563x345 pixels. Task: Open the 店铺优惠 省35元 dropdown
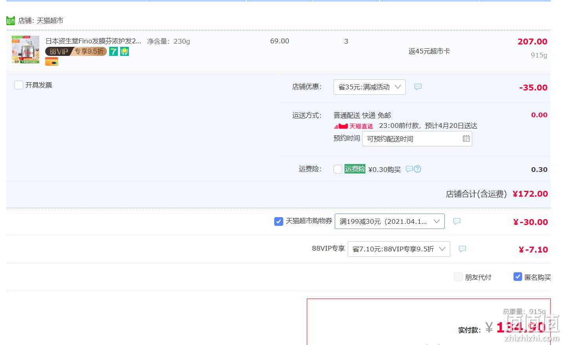(370, 87)
